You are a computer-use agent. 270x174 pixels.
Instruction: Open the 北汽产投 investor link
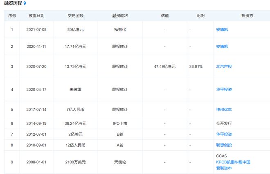[224, 66]
